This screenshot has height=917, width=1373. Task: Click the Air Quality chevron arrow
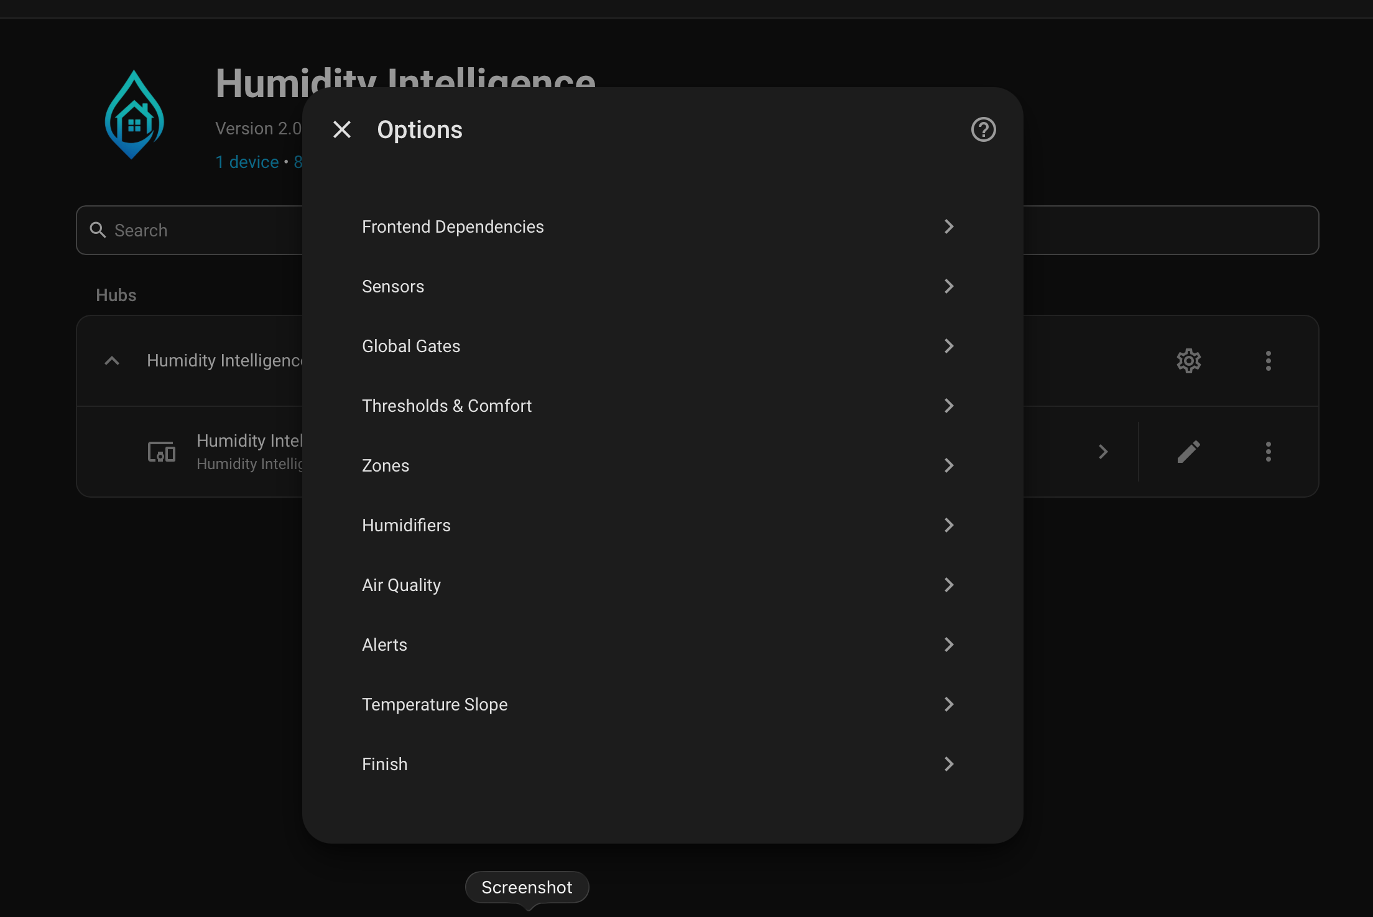948,585
